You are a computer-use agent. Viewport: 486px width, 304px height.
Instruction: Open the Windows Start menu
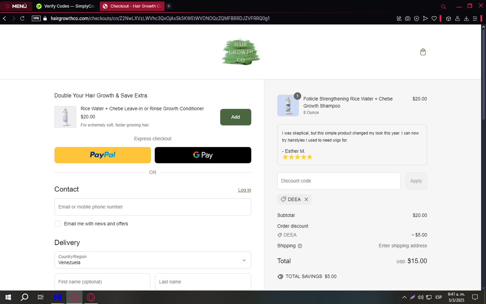tap(8, 297)
